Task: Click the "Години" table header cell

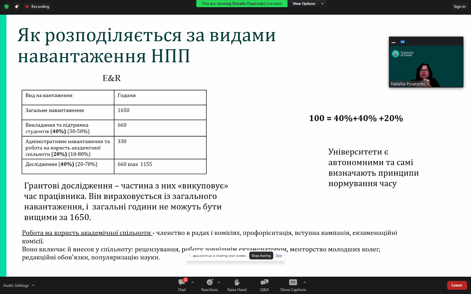Action: tap(160, 97)
